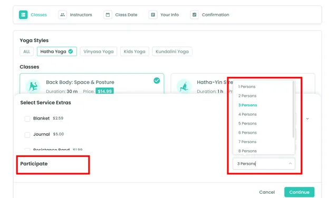Click the Continue button

pos(299,192)
